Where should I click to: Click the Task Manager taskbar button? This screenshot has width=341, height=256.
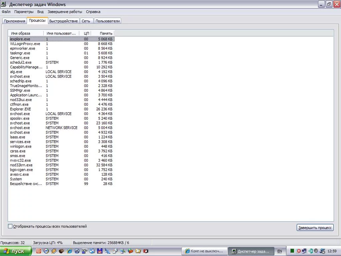(251, 251)
